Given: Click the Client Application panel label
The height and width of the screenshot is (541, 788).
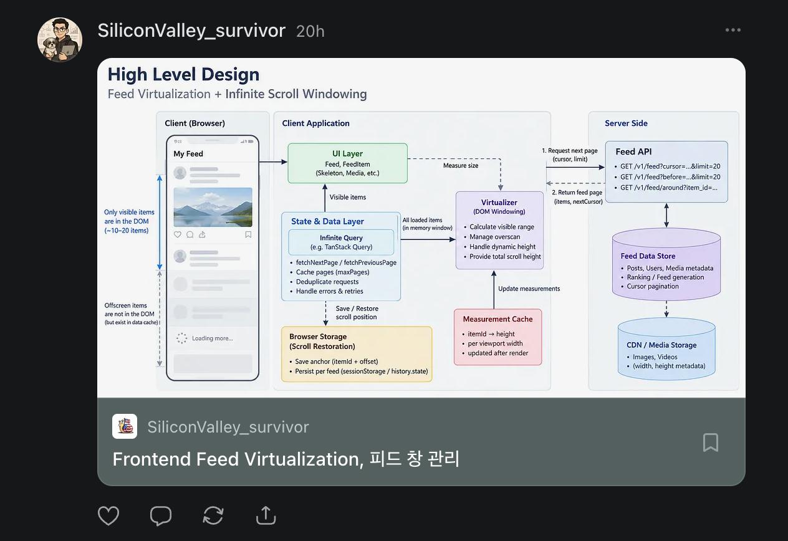Looking at the screenshot, I should pyautogui.click(x=315, y=123).
